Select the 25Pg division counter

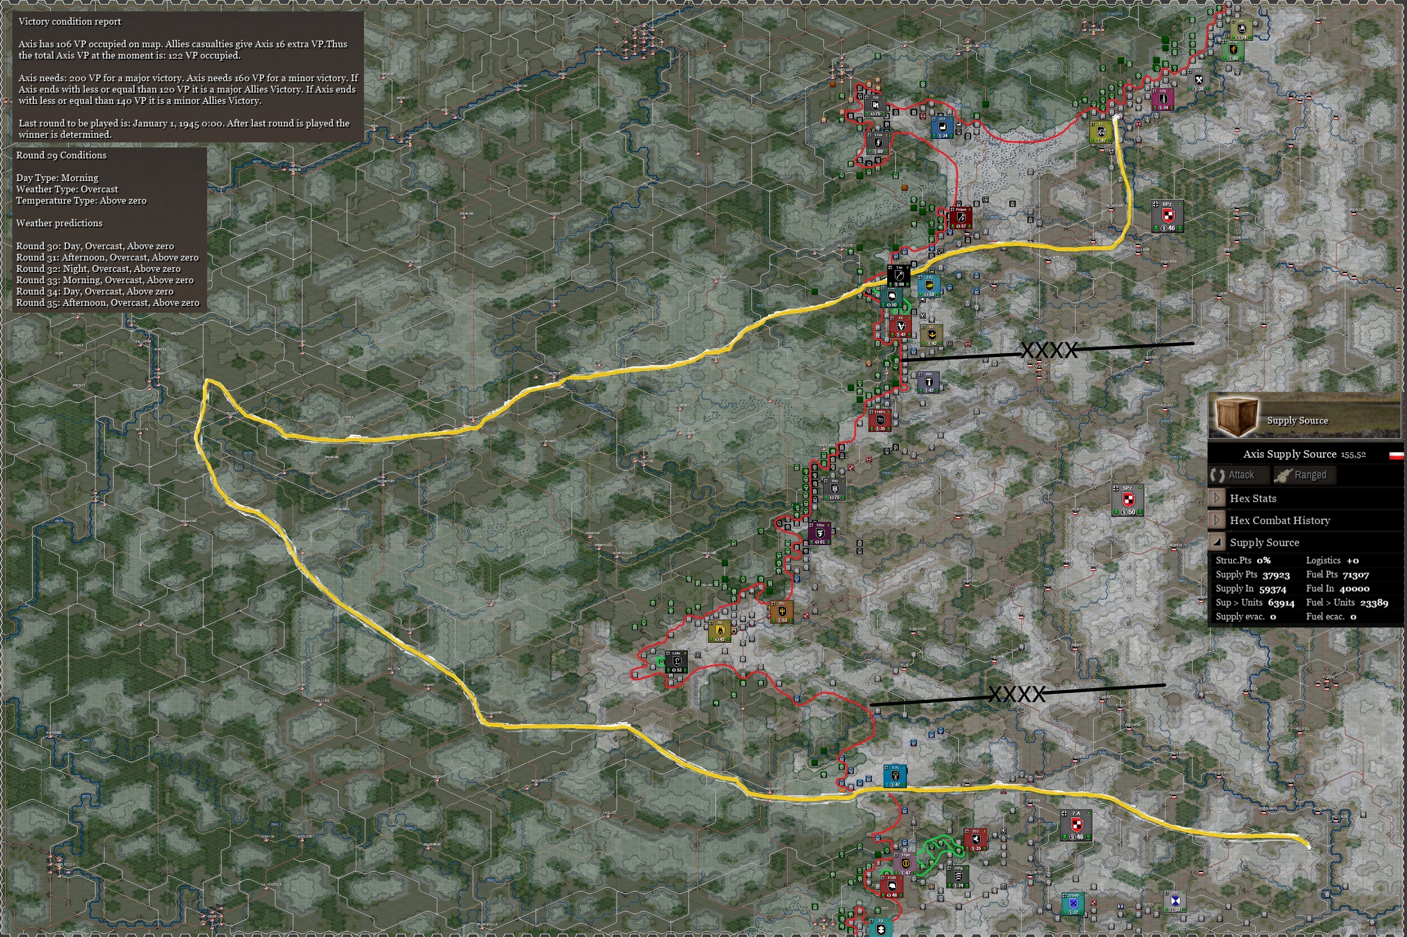tap(958, 877)
